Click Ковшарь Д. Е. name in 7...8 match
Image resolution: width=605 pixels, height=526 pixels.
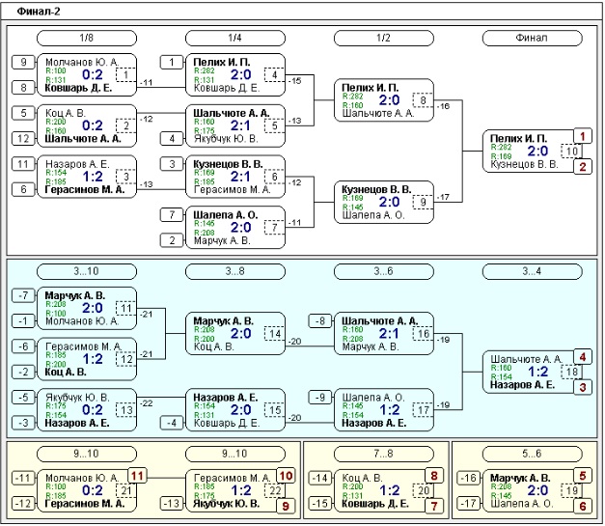(375, 504)
